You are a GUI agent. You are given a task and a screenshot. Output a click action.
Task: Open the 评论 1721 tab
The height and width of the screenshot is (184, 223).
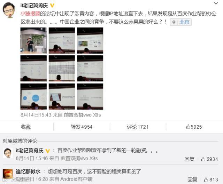pos(138,127)
